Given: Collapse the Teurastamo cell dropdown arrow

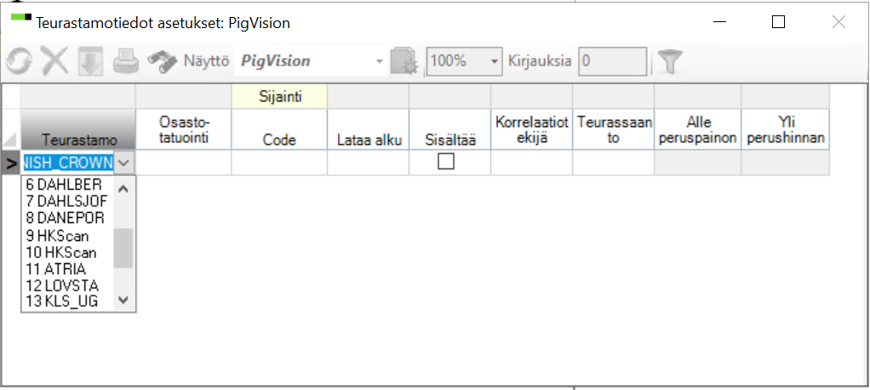Looking at the screenshot, I should pos(125,163).
